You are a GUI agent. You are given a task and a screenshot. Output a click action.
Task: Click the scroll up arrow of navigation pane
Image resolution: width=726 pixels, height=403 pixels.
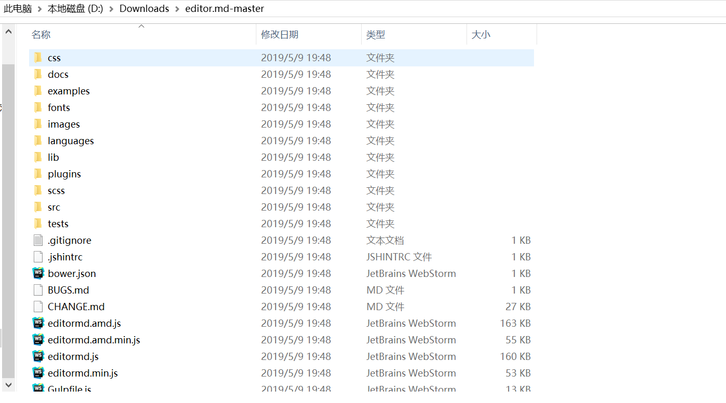pos(8,32)
